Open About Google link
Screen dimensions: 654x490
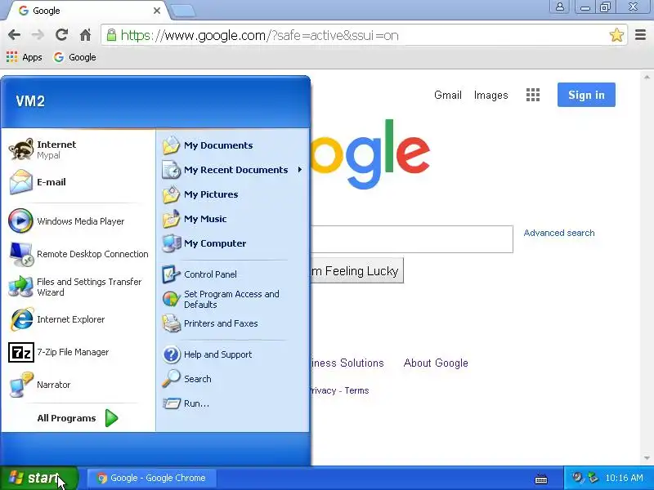point(436,363)
